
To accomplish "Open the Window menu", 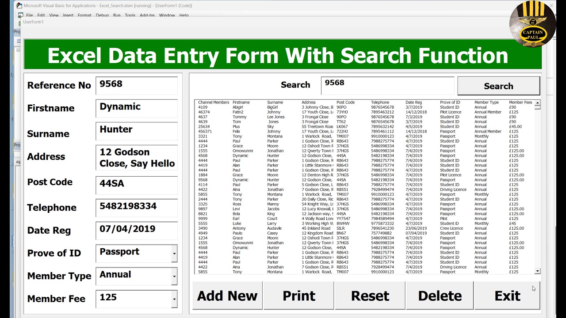I will coord(167,15).
